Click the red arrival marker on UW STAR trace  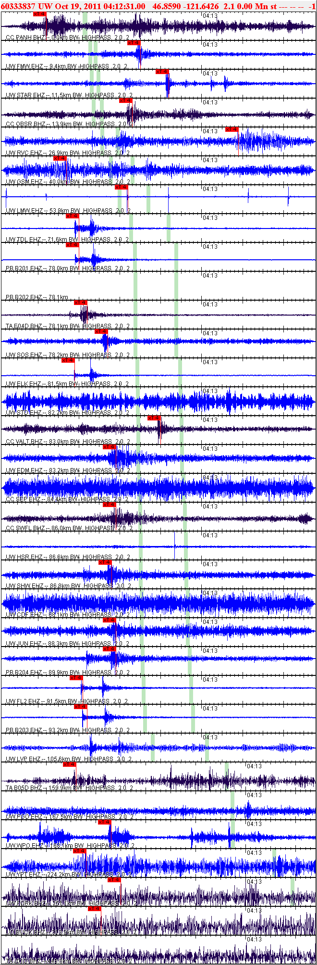pyautogui.click(x=162, y=72)
